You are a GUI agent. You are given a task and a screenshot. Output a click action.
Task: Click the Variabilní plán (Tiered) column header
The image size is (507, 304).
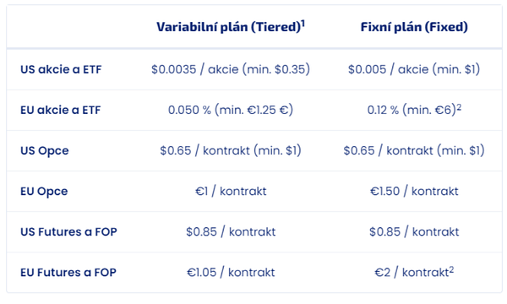coord(230,27)
